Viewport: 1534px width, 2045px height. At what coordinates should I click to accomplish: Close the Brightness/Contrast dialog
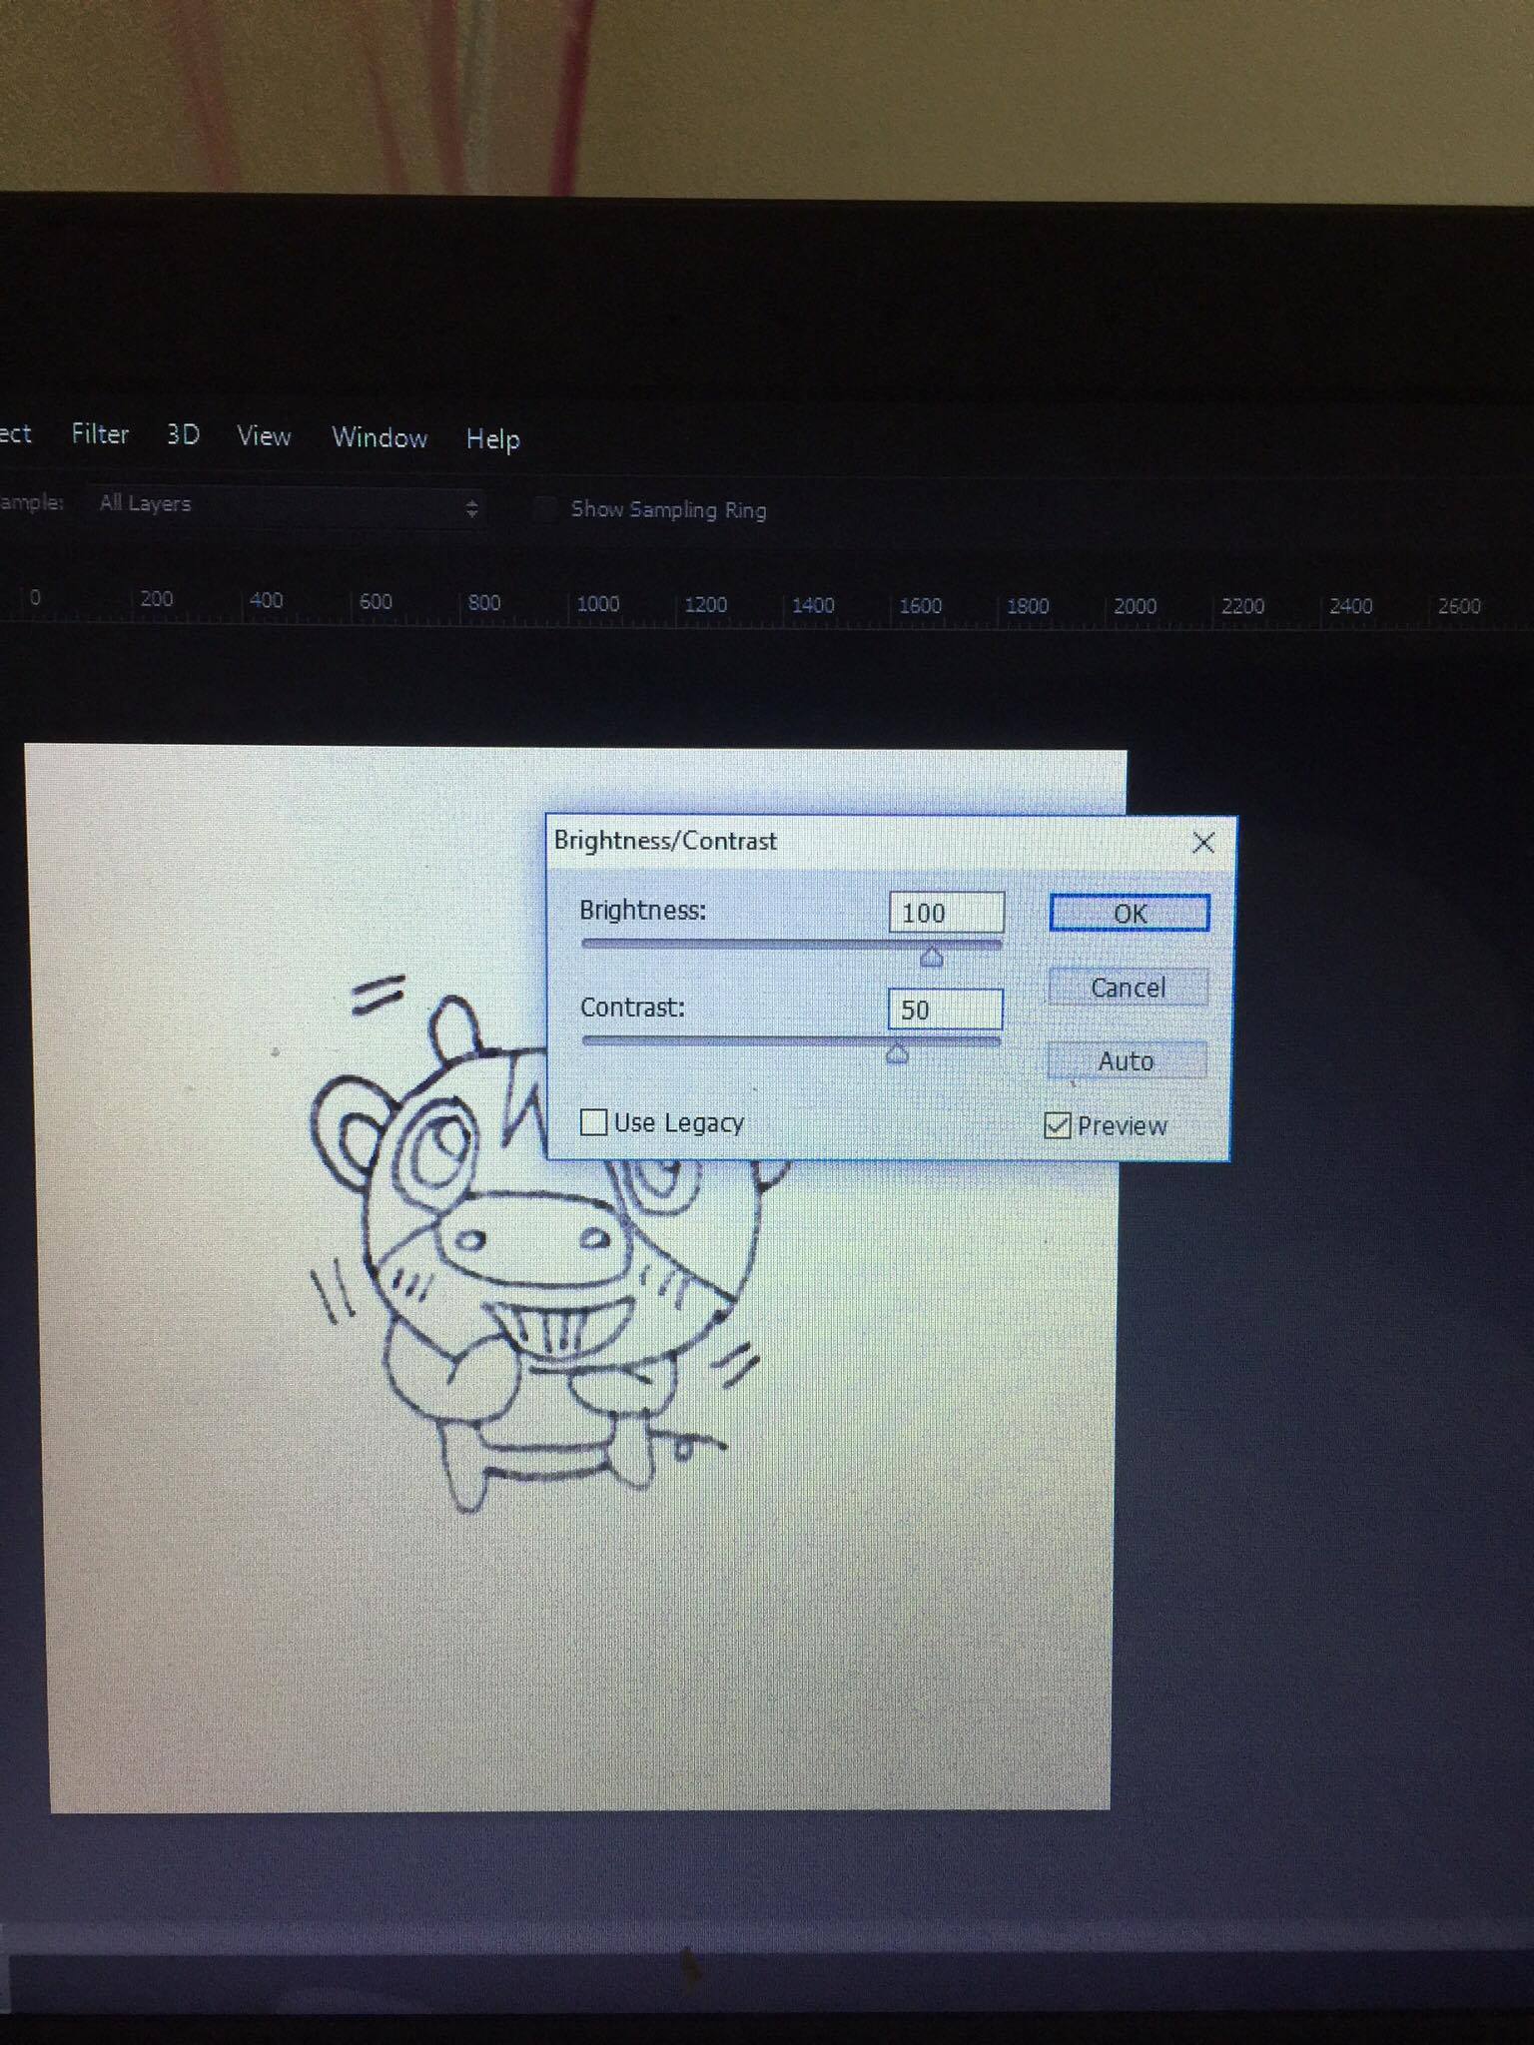1203,843
